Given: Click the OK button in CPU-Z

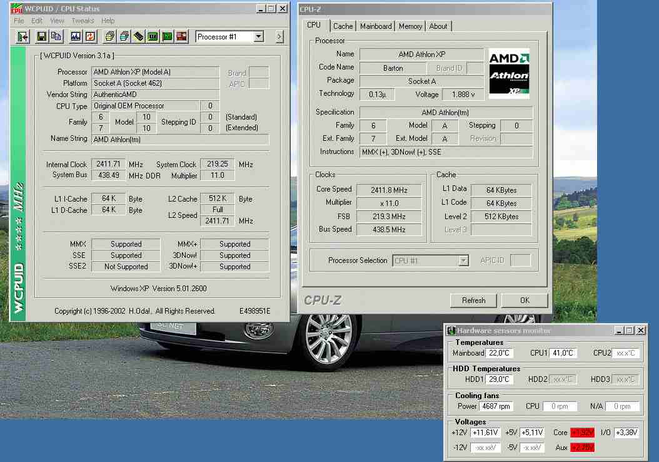Looking at the screenshot, I should click(x=524, y=300).
